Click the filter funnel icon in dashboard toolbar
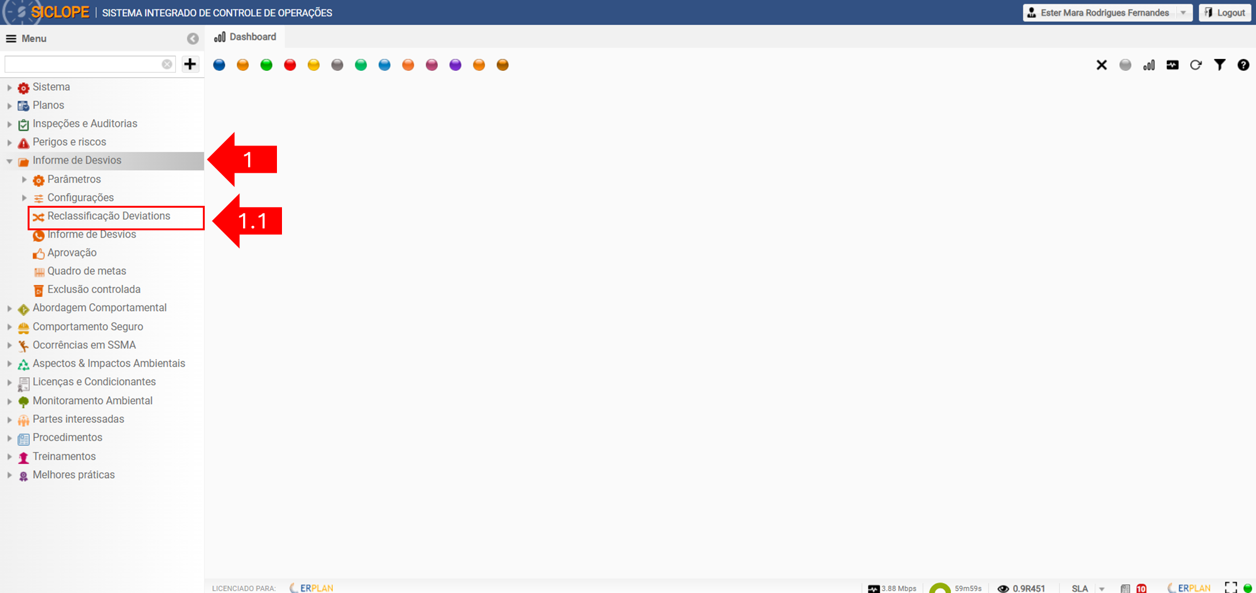The width and height of the screenshot is (1256, 593). click(x=1220, y=65)
